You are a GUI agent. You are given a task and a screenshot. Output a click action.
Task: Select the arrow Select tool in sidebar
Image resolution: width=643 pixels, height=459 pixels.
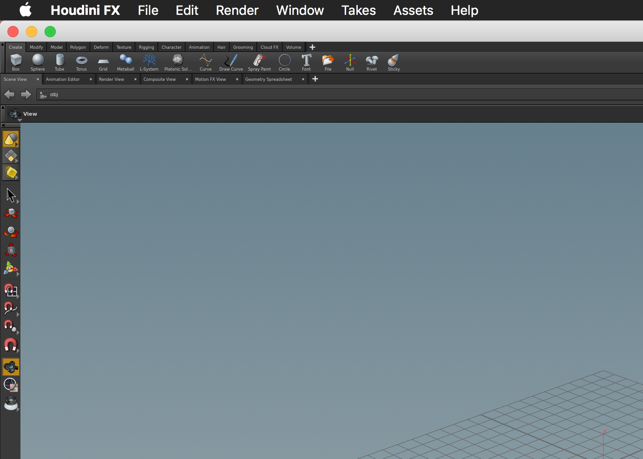click(x=11, y=196)
